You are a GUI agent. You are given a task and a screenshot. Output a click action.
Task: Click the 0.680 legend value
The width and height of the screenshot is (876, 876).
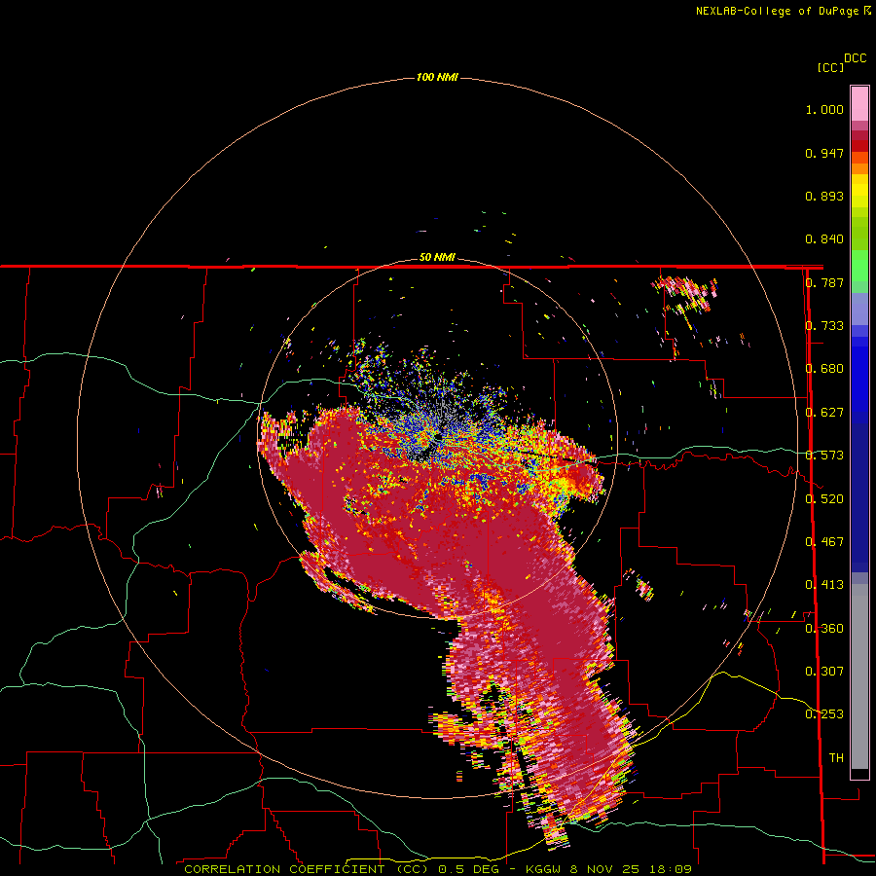(x=824, y=369)
